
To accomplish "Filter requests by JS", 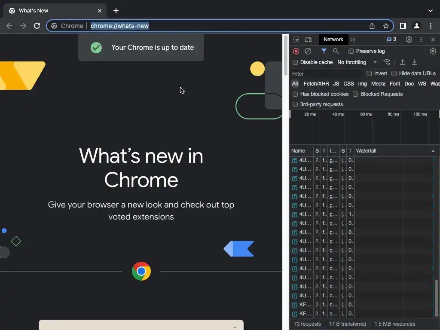I will (336, 84).
